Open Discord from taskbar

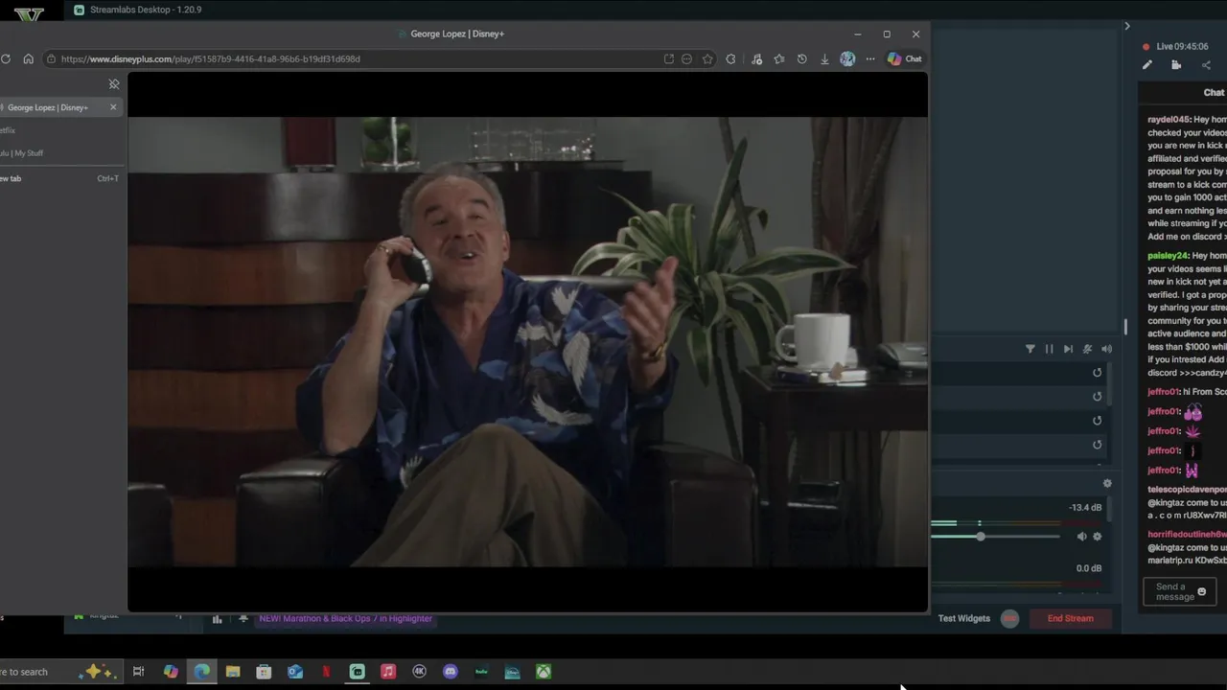tap(451, 672)
